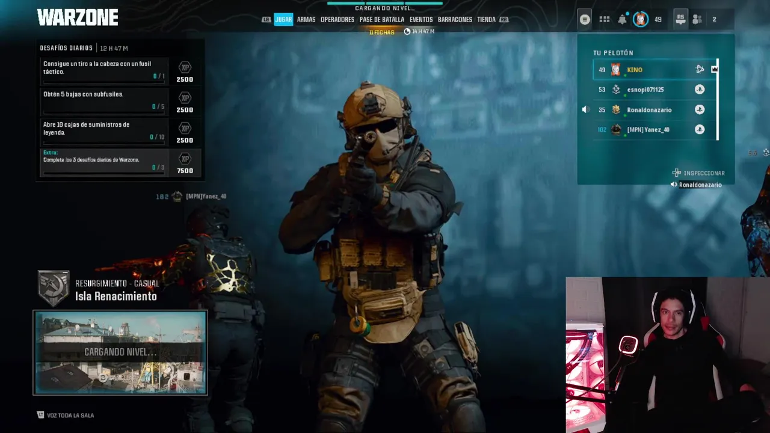Click the 'DESAFÍOS DIARIOS' header
Image resolution: width=770 pixels, height=433 pixels.
click(66, 48)
